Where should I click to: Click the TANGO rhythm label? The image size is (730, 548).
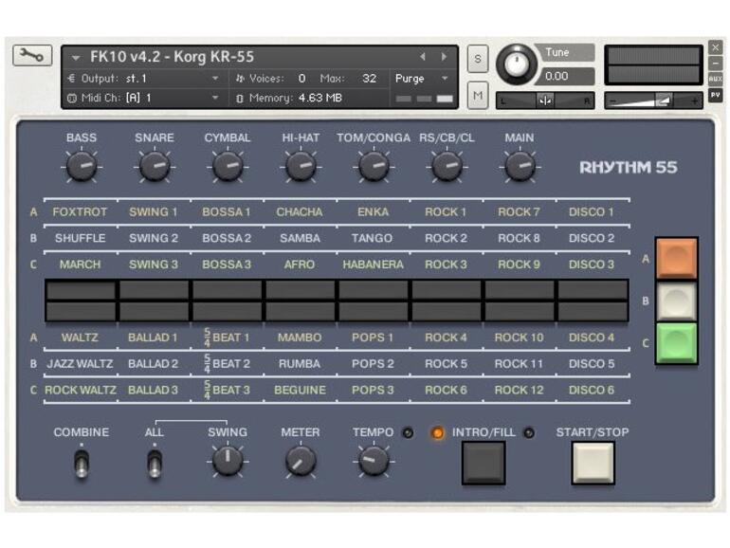[372, 238]
